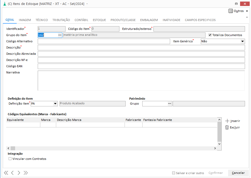Expand the Item Genérico dropdown
251x178 pixels.
242,41
